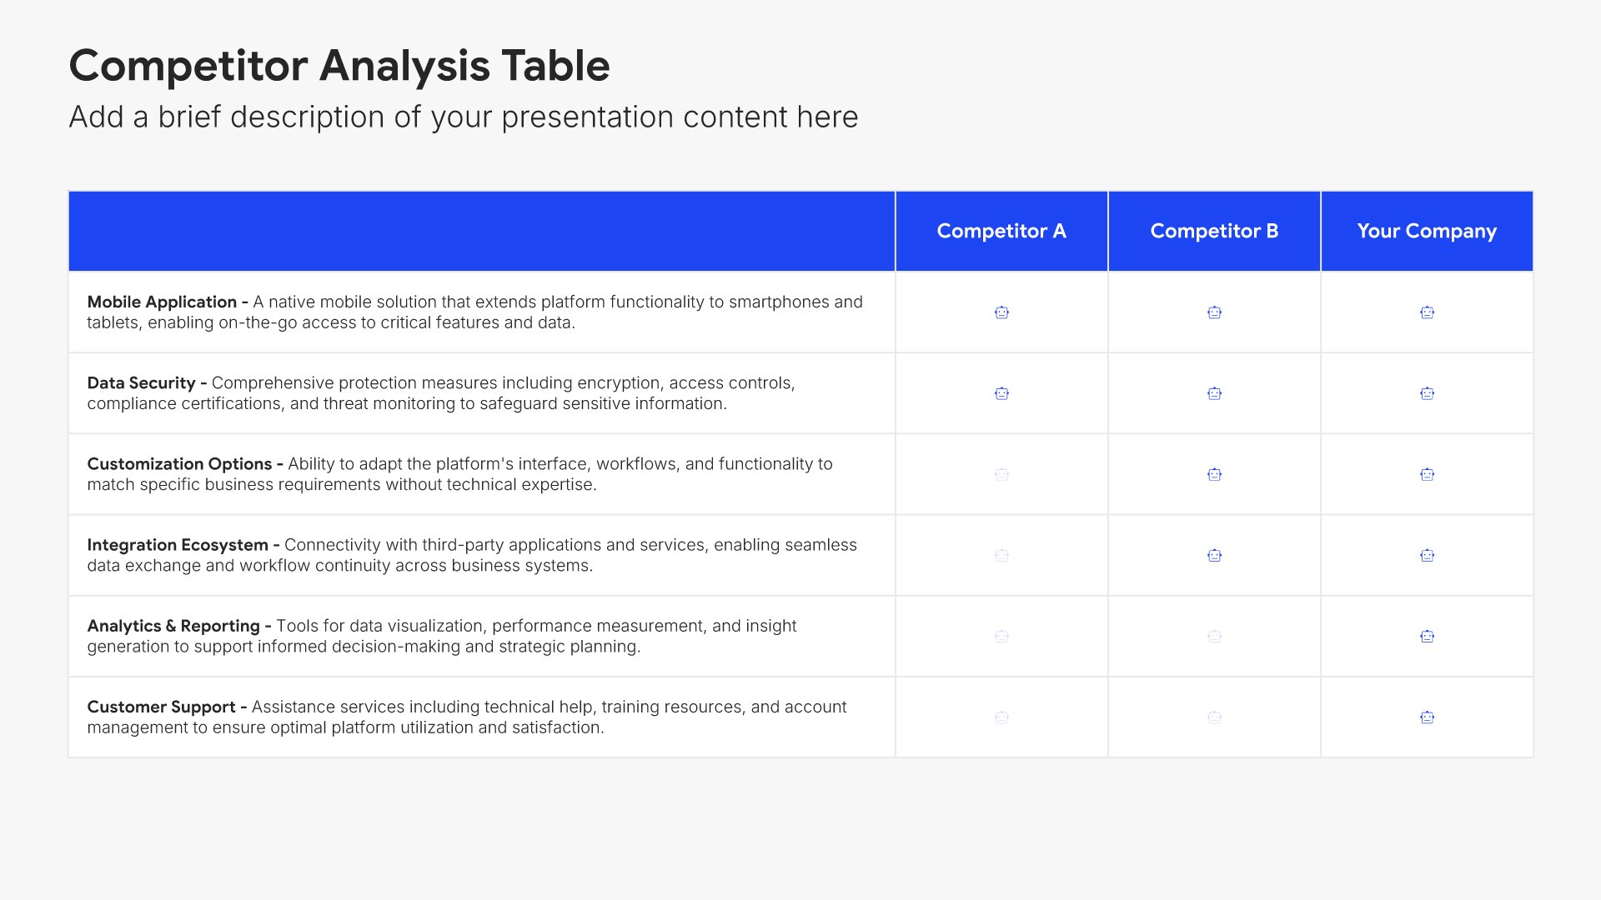This screenshot has height=900, width=1601.
Task: Select the Customer Support row description
Action: tap(467, 717)
